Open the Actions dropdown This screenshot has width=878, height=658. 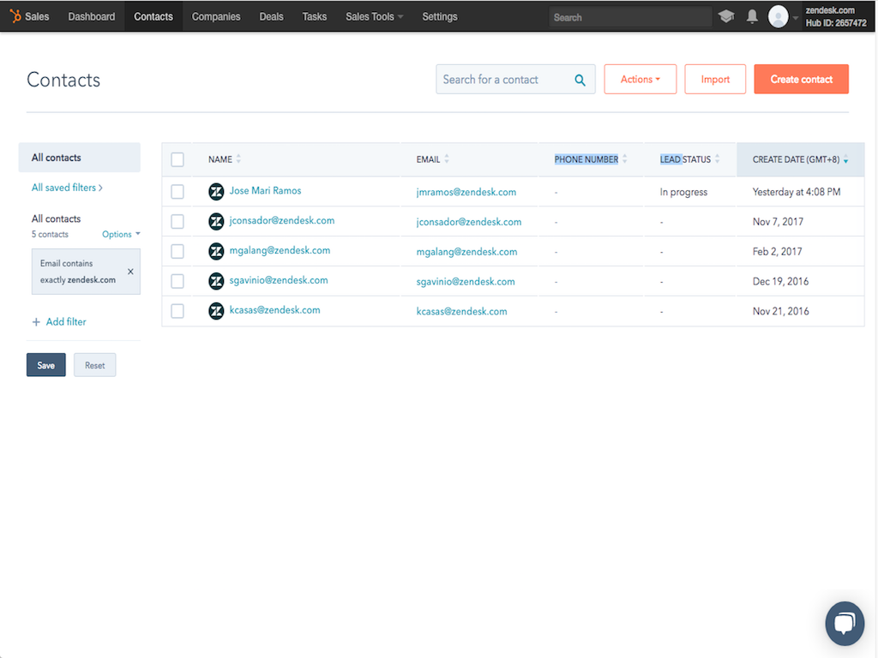640,79
